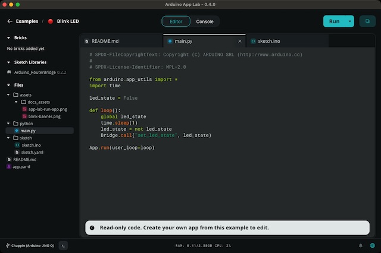Image resolution: width=381 pixels, height=253 pixels.
Task: Go to Examples breadcrumb link
Action: [27, 21]
